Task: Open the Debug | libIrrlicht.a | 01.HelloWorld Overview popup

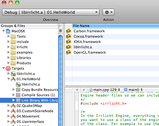Action: coord(51,12)
